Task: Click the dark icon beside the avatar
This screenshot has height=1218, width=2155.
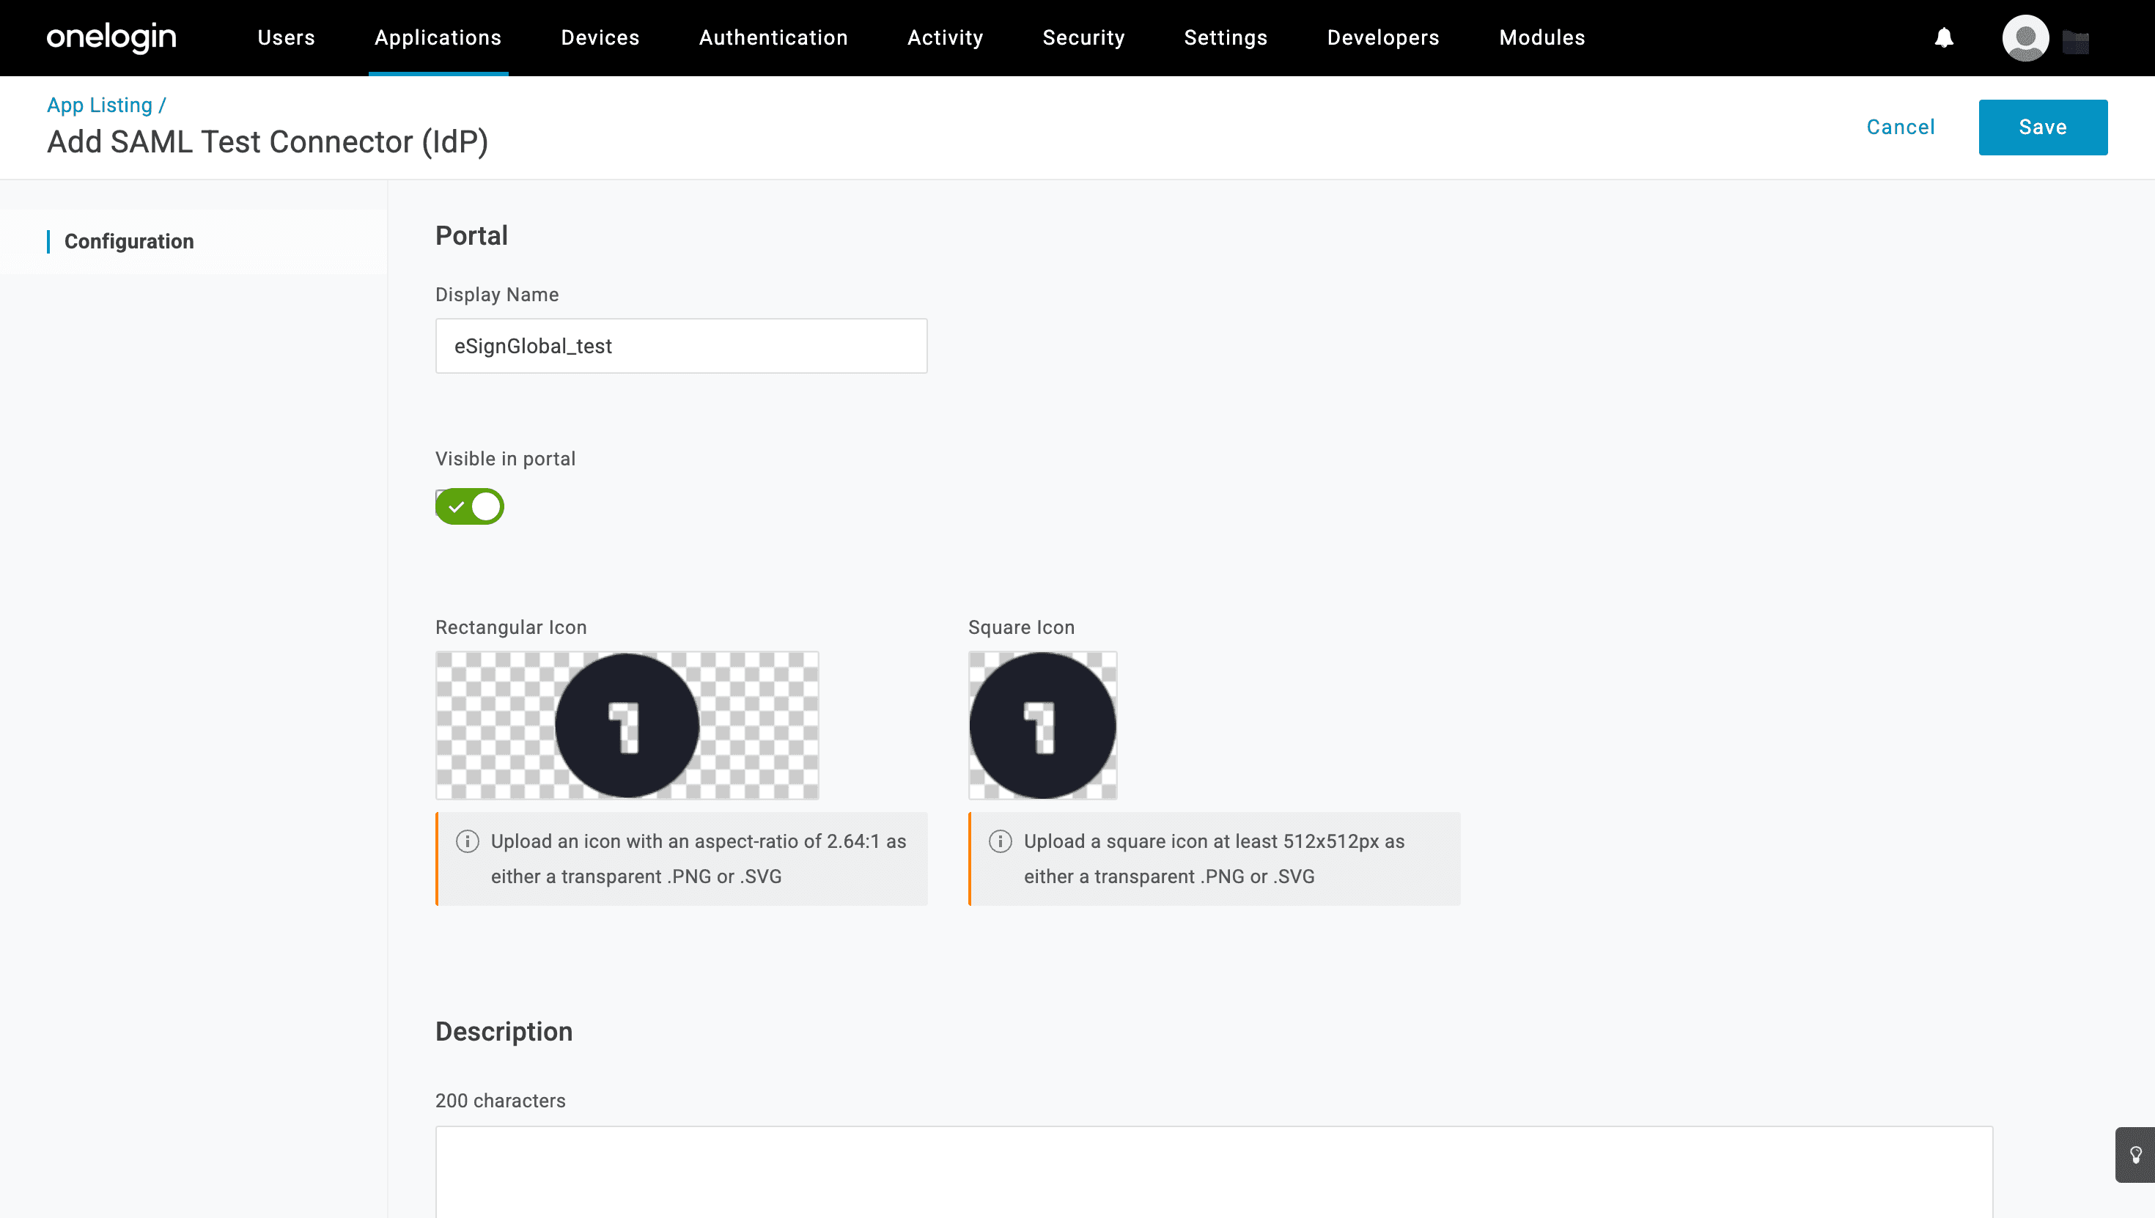Action: point(2077,41)
